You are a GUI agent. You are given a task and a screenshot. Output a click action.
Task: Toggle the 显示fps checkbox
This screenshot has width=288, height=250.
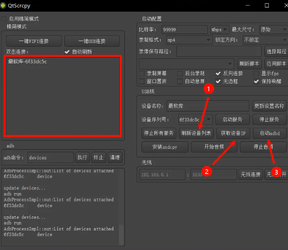pos(256,73)
